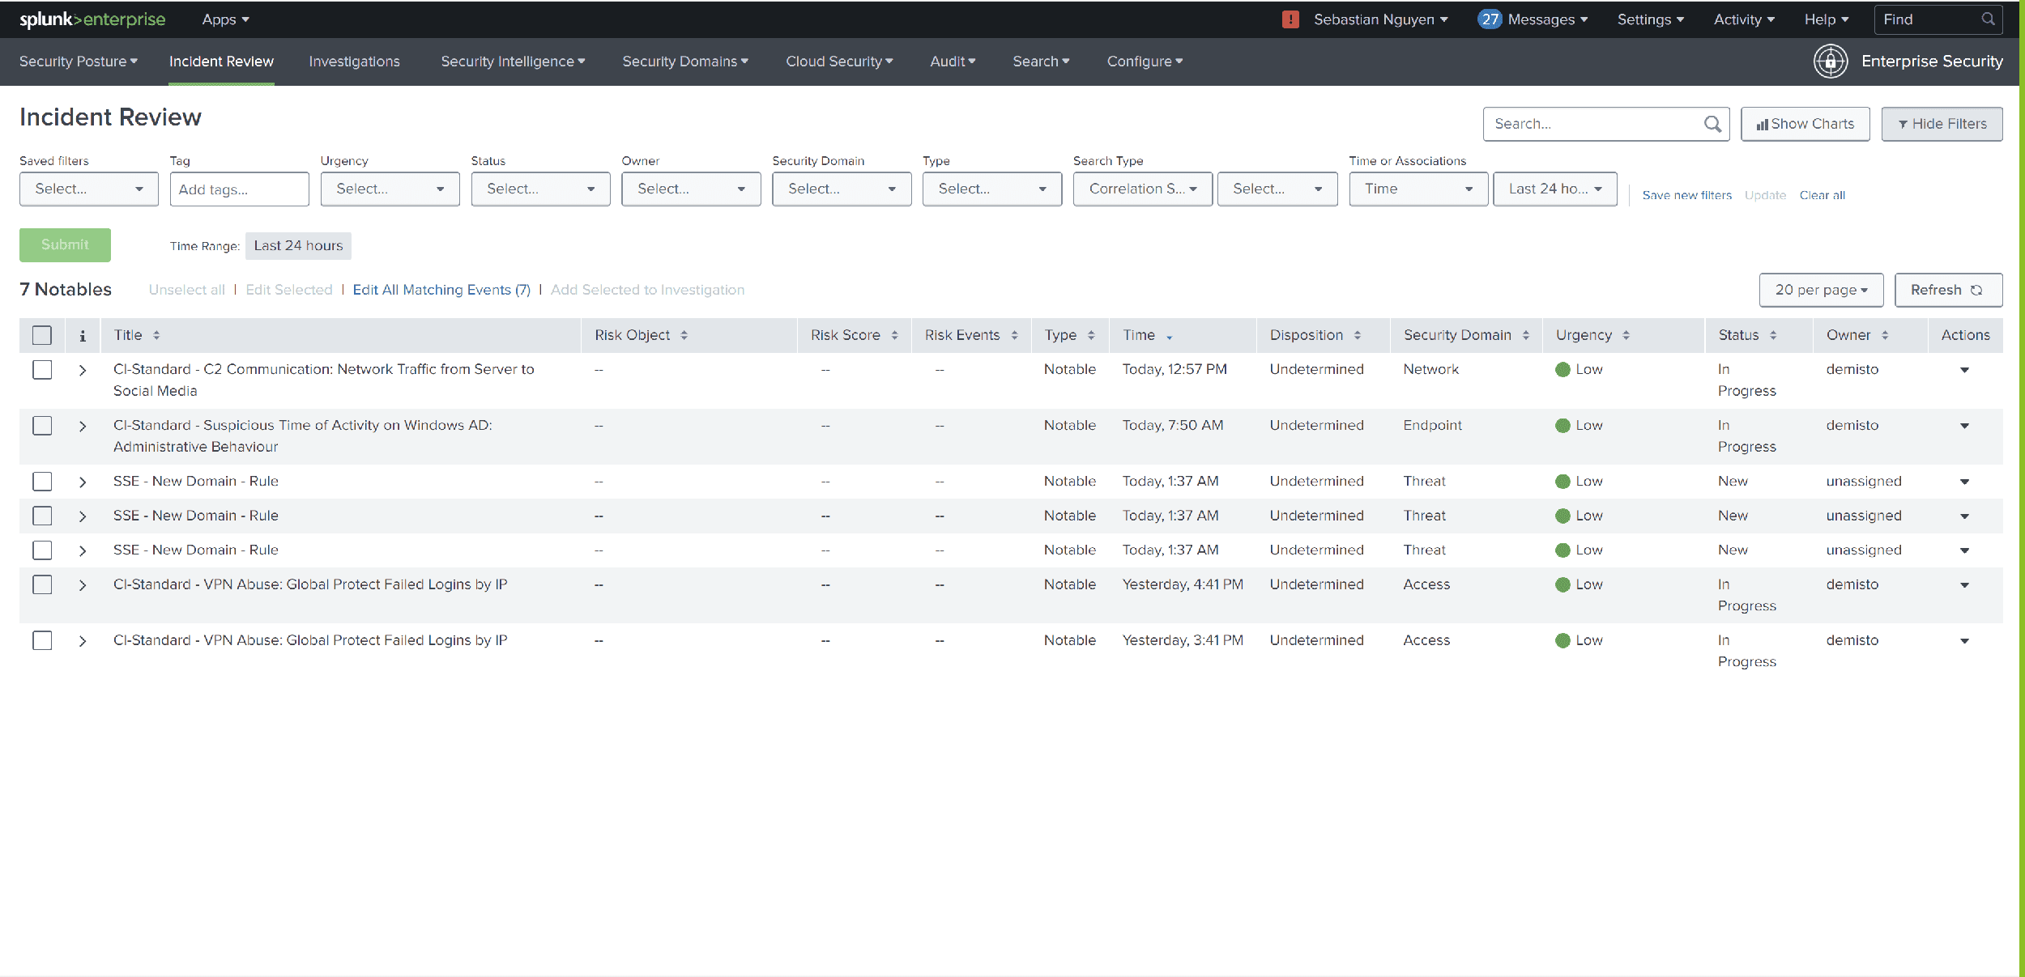Sort by Title column arrows

156,335
